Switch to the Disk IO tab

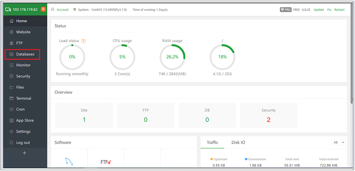[238, 143]
